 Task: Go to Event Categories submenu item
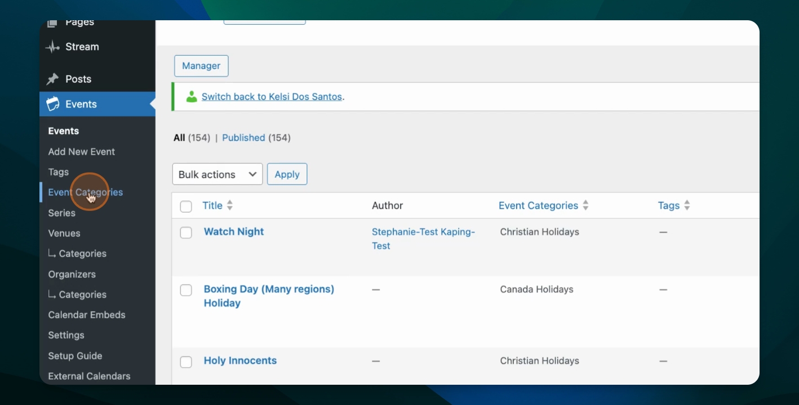[x=86, y=192]
